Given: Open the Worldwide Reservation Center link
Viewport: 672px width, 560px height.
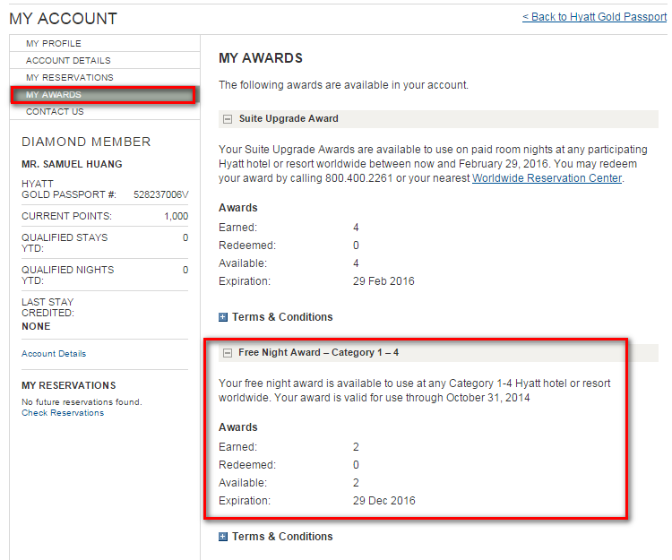Looking at the screenshot, I should click(x=547, y=178).
